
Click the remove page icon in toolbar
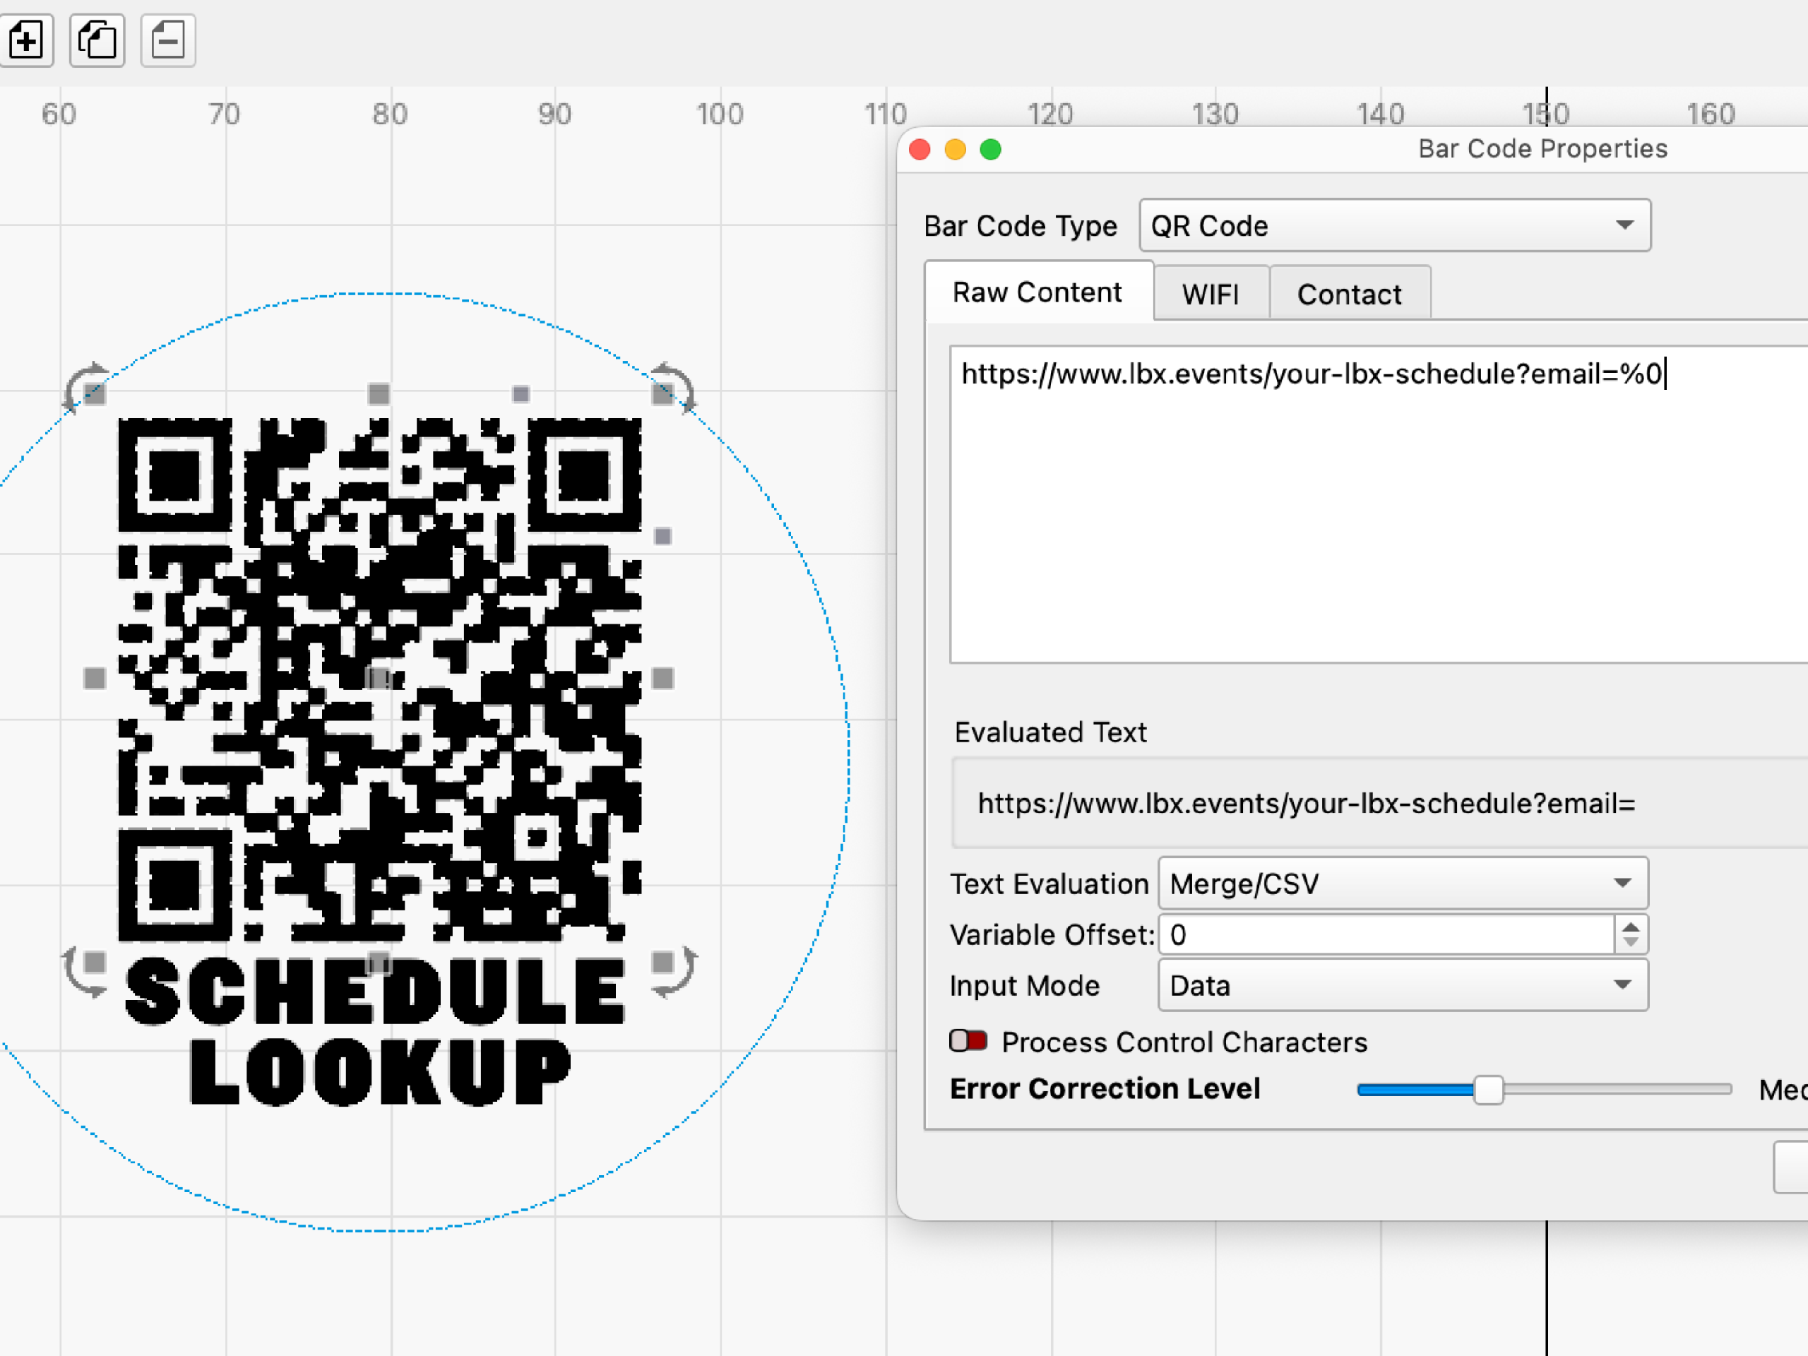tap(167, 40)
